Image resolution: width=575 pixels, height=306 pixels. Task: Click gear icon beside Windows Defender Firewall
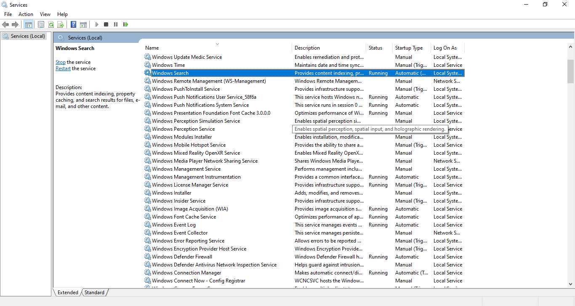point(147,256)
